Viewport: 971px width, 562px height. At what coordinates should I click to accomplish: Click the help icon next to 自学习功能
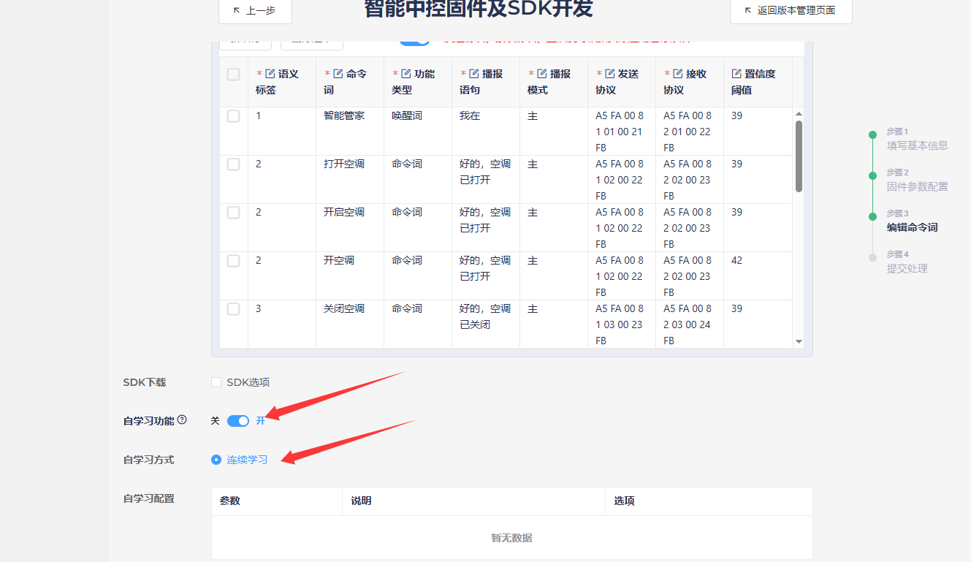pyautogui.click(x=182, y=419)
